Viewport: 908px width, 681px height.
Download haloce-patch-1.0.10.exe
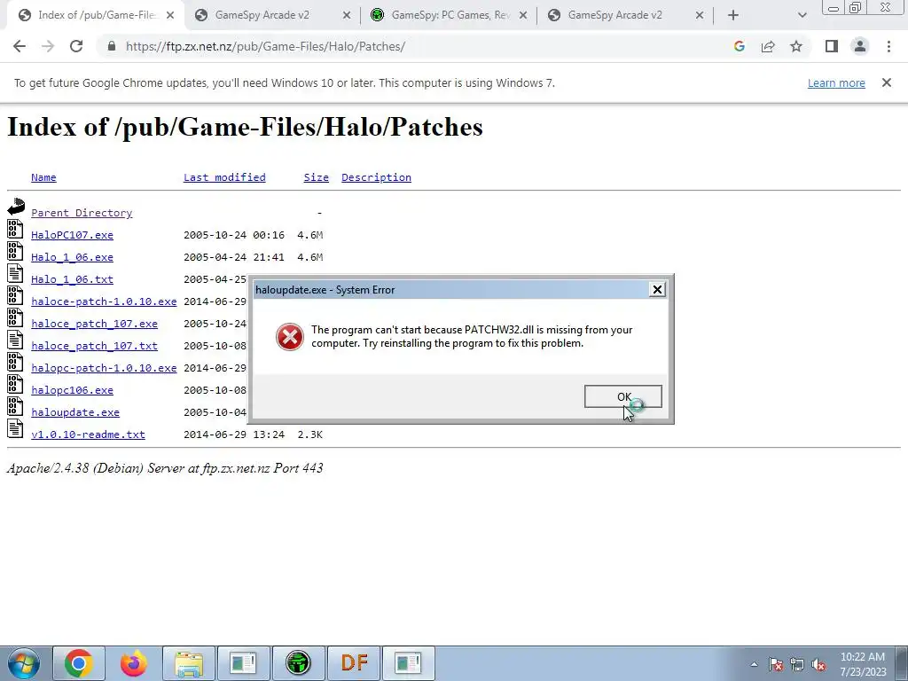[104, 301]
